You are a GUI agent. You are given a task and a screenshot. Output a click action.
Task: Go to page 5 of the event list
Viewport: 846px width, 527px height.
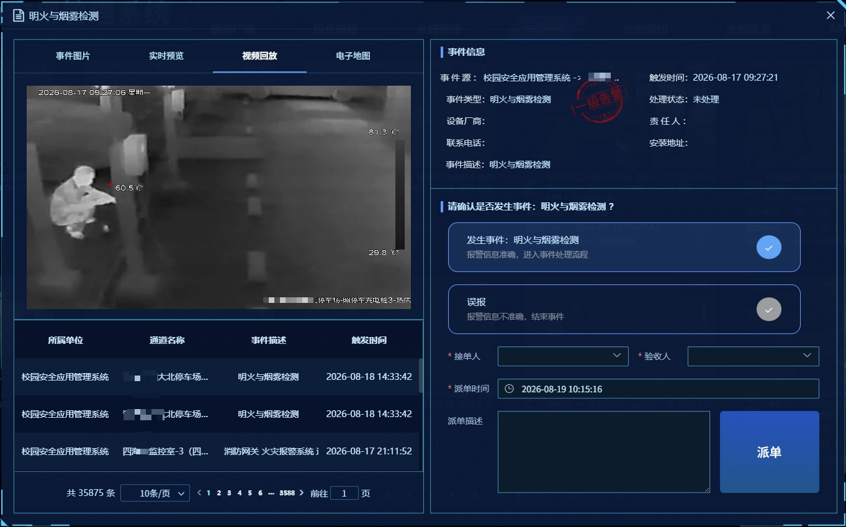(x=250, y=493)
